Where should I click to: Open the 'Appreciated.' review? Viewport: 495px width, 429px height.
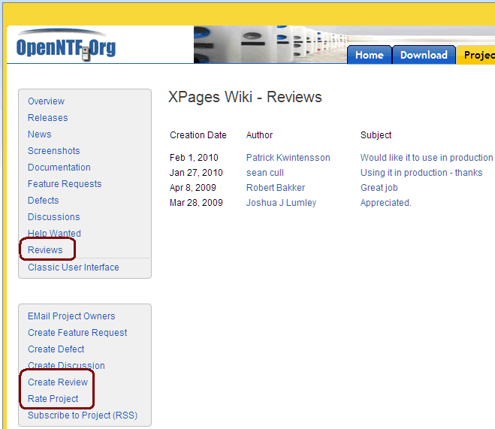(386, 203)
